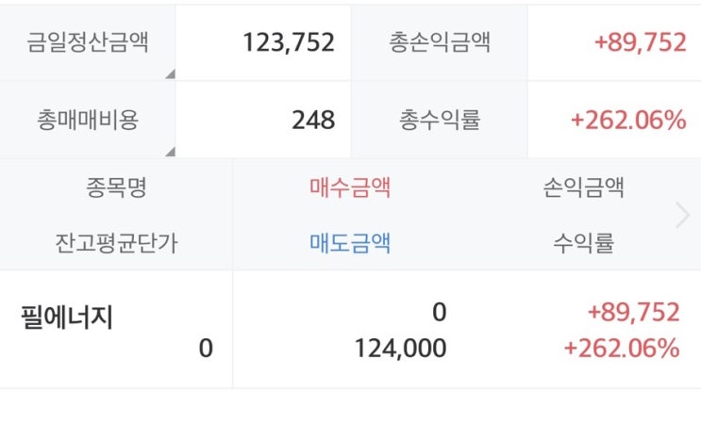Tap the 총수익률 label
Viewport: 701px width, 423px height.
tap(440, 120)
